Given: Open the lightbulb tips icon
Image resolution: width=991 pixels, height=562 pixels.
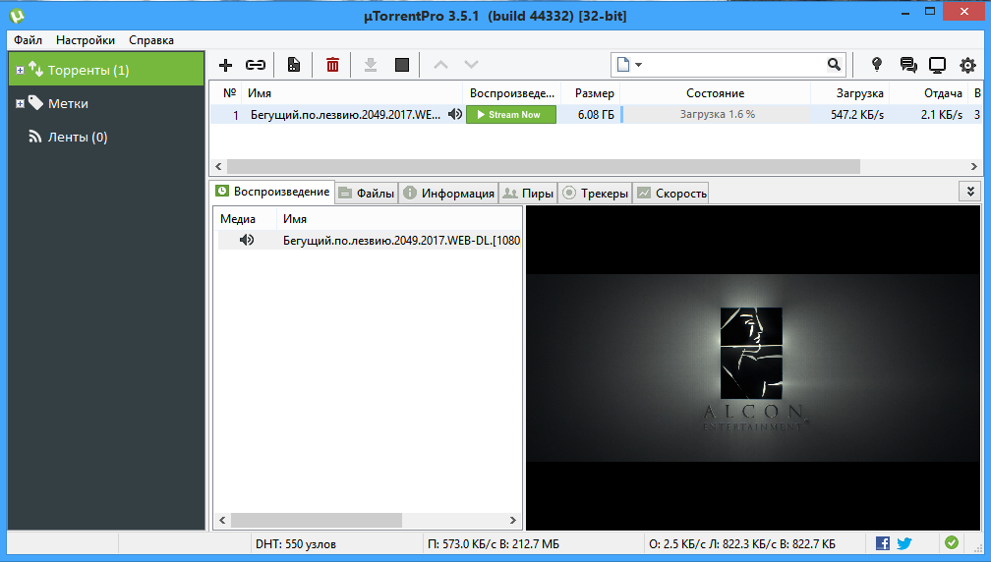Looking at the screenshot, I should pyautogui.click(x=877, y=65).
